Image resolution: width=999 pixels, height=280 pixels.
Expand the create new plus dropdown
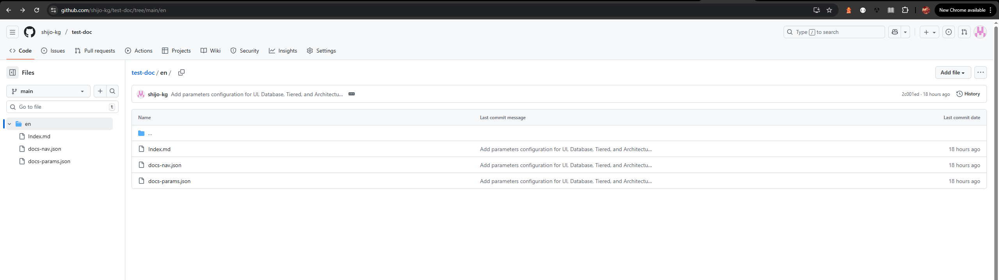[x=929, y=32]
